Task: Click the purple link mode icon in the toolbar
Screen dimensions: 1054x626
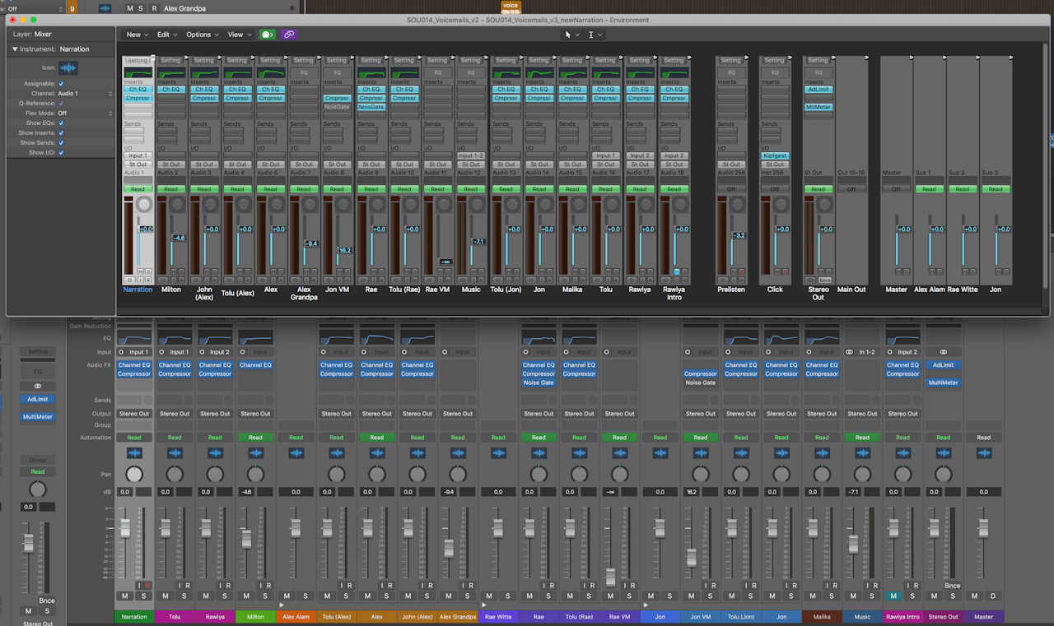Action: point(288,35)
